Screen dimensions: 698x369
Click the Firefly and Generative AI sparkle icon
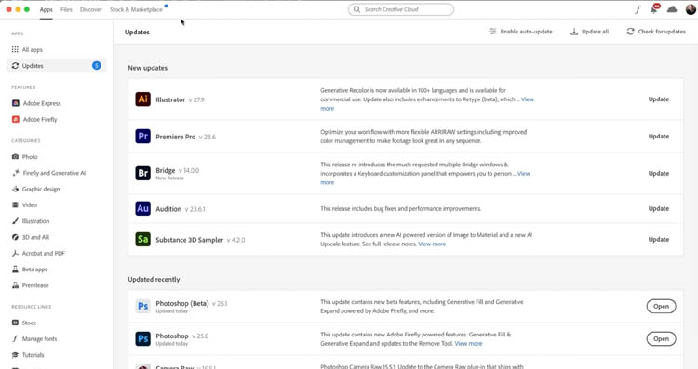tap(16, 173)
